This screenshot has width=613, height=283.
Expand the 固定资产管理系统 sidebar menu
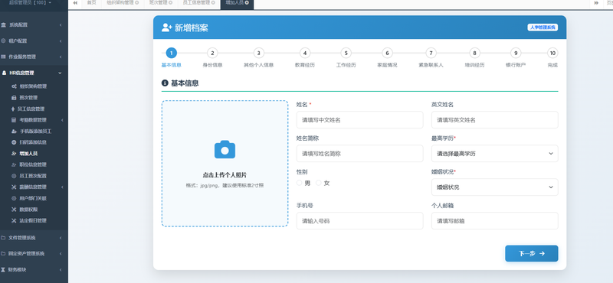click(x=34, y=254)
